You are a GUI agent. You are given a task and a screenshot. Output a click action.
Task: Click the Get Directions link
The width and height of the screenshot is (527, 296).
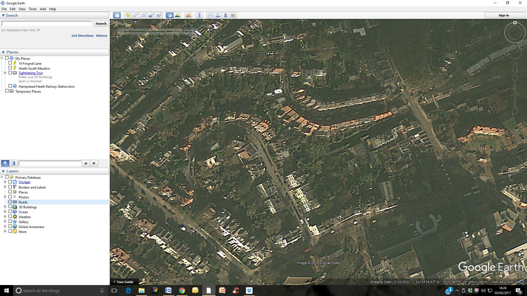[83, 36]
